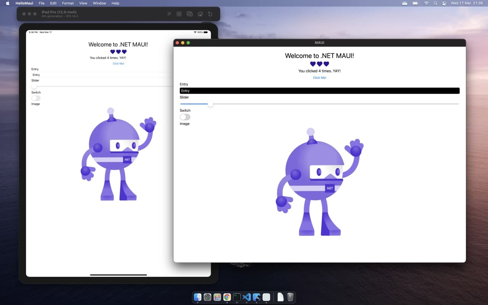Click the blank white app icon in the Dock
Screen dimensions: 488x305
pos(266,297)
